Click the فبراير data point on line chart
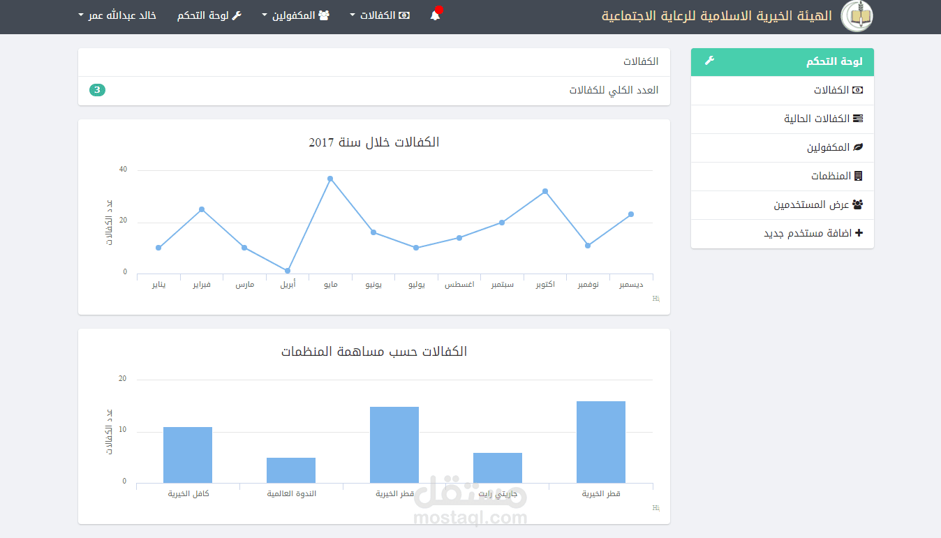This screenshot has width=941, height=538. pyautogui.click(x=202, y=209)
